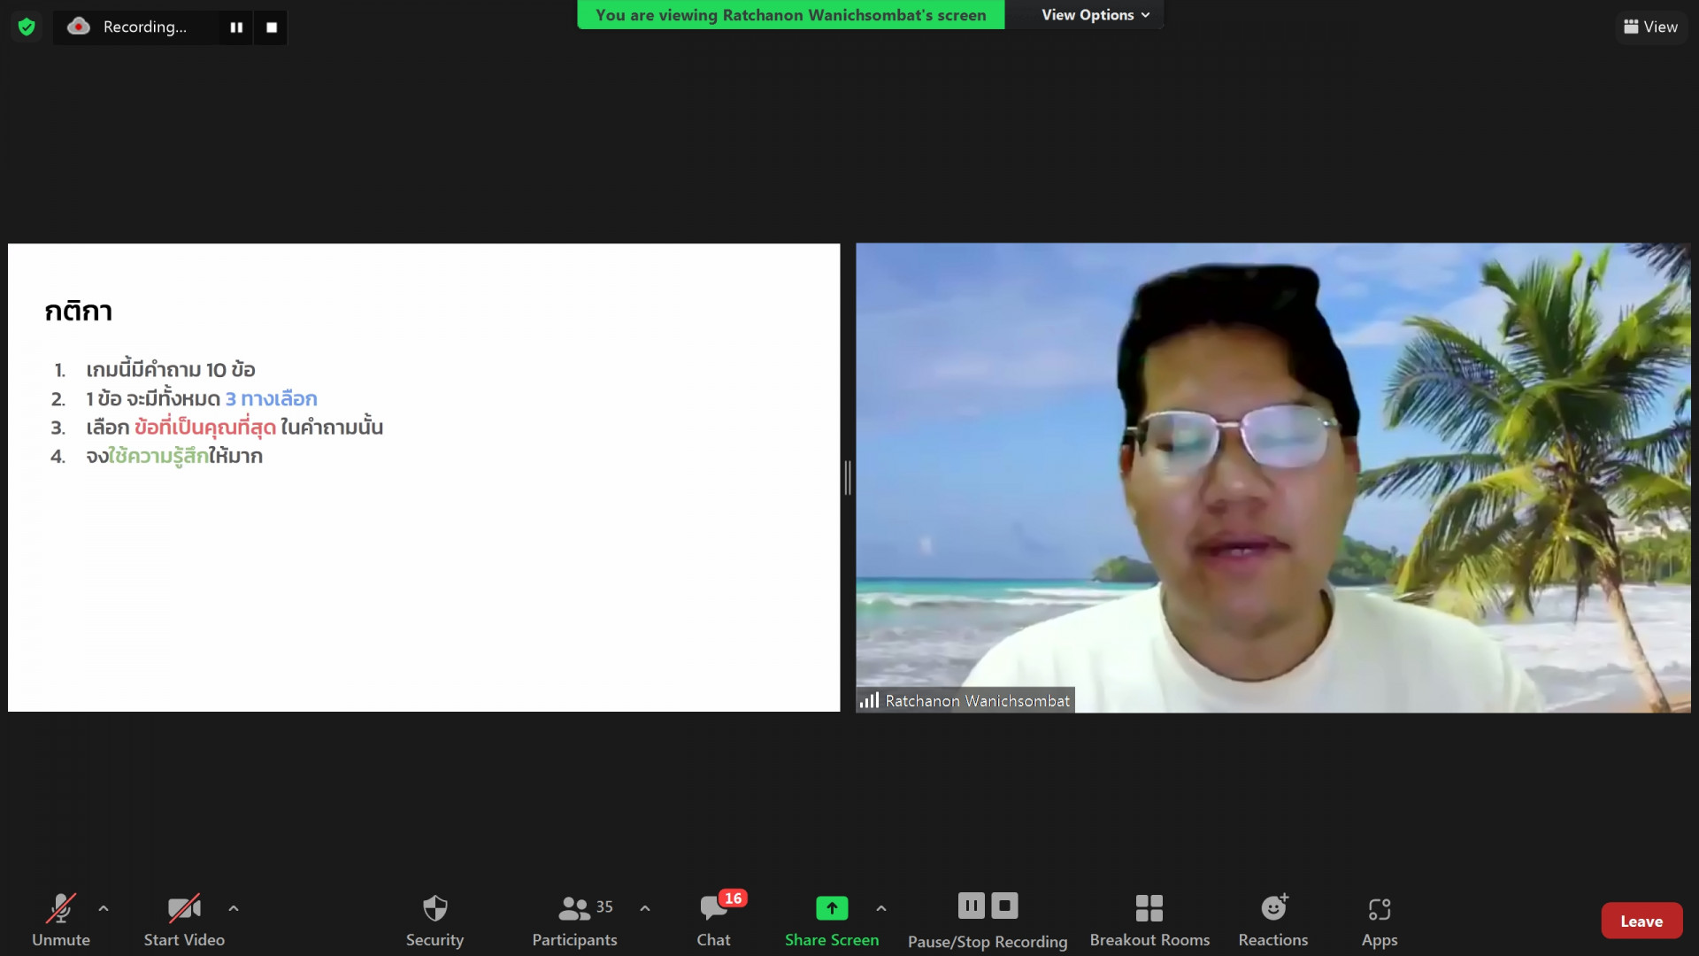The height and width of the screenshot is (956, 1699).
Task: Click the blue text "3 ทางเลือก"
Action: click(x=272, y=399)
